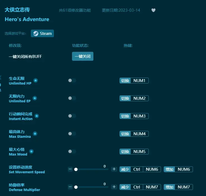Click plus button for Set Movement Speed
Viewport: 206px width, 196px height.
click(114, 169)
